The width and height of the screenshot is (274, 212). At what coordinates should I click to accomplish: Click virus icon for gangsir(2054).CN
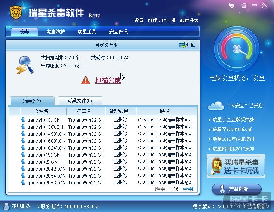(23, 176)
